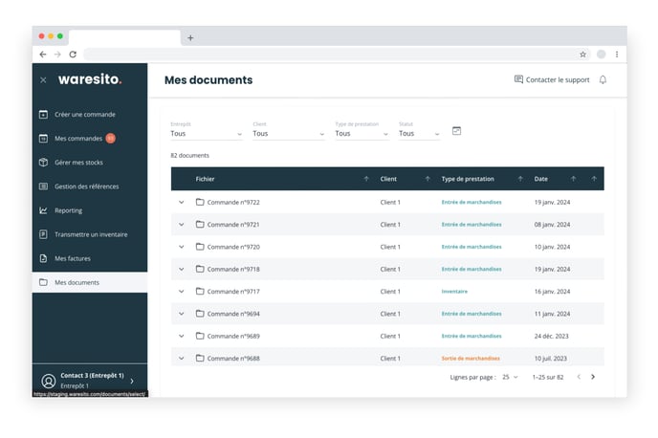Expand row Commande n°9717
Screen dimensions: 658x438
tap(182, 291)
